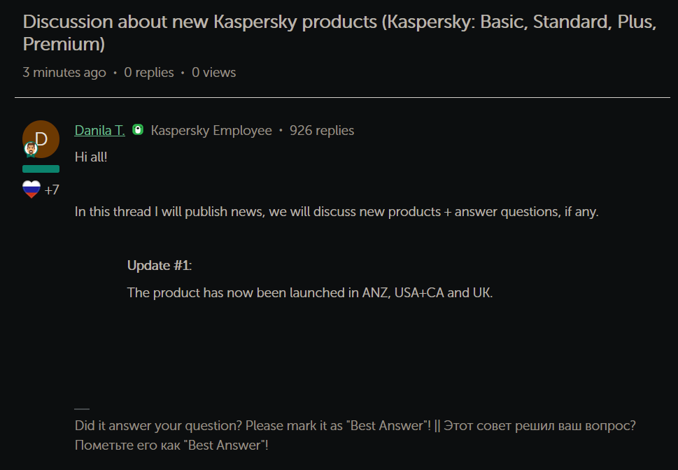Click the green rank bar under the avatar
Viewport: 678px width, 470px height.
pyautogui.click(x=41, y=169)
